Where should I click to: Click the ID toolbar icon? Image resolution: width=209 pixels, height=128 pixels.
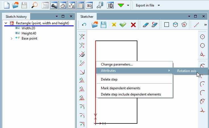pos(110,5)
